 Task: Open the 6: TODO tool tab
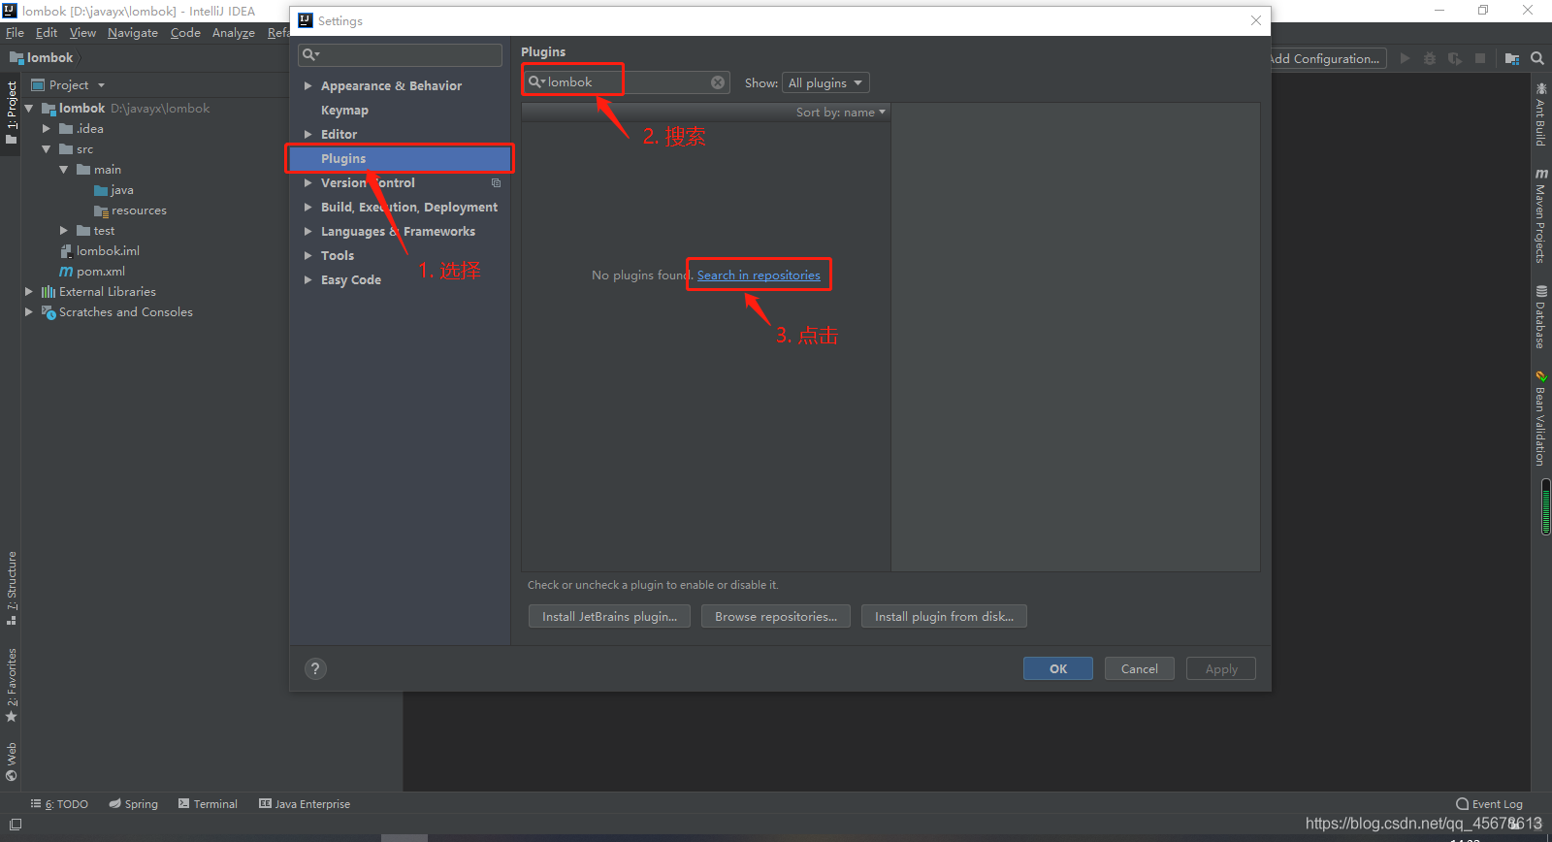pyautogui.click(x=59, y=804)
